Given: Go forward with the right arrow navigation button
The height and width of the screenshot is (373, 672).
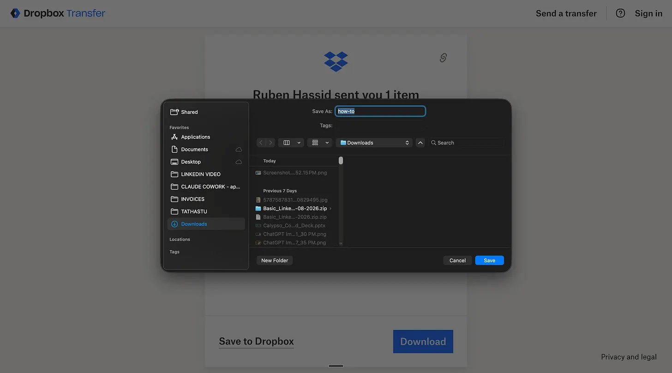Looking at the screenshot, I should tap(270, 143).
